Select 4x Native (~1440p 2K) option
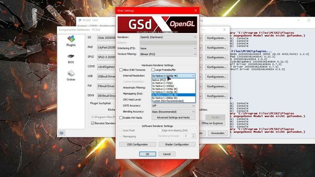Image resolution: width=315 pixels, height=177 pixels. tap(173, 89)
